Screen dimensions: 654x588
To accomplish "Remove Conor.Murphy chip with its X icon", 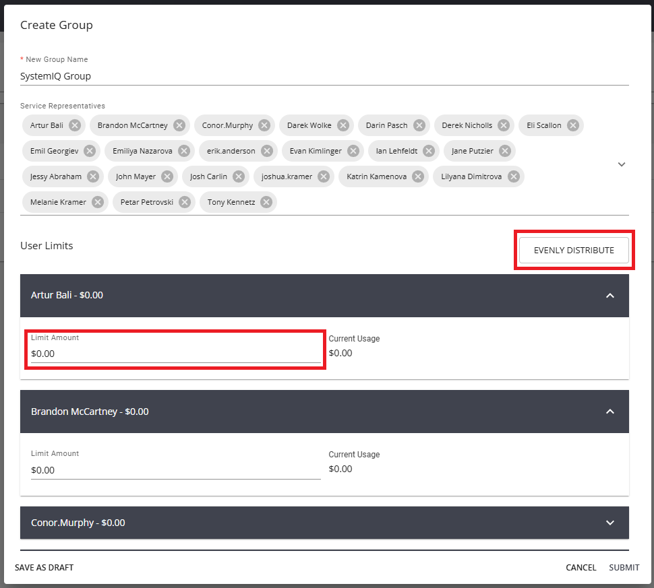I will point(264,125).
